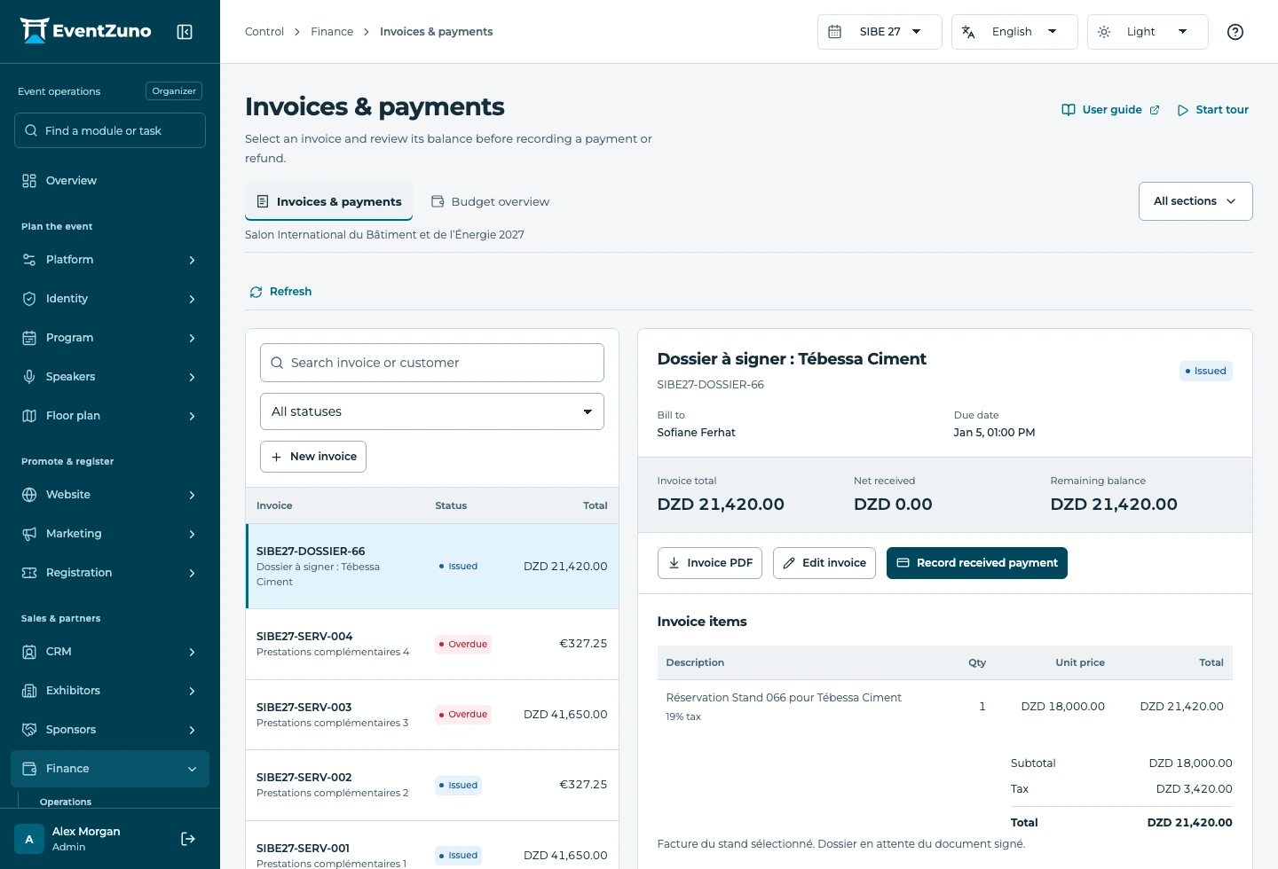Open the User guide link

(x=1111, y=110)
